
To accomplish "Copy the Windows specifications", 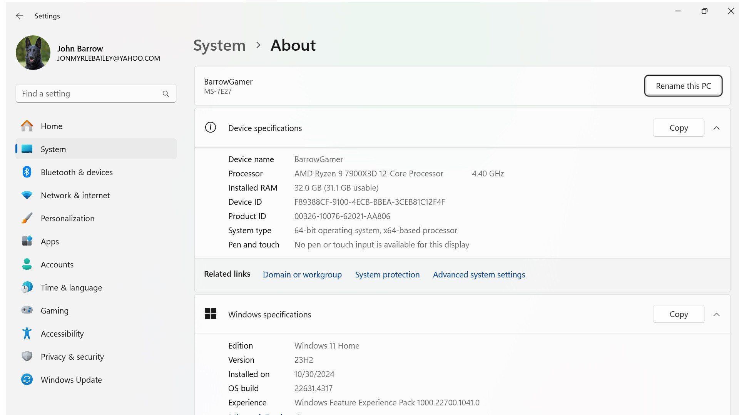I will click(679, 314).
